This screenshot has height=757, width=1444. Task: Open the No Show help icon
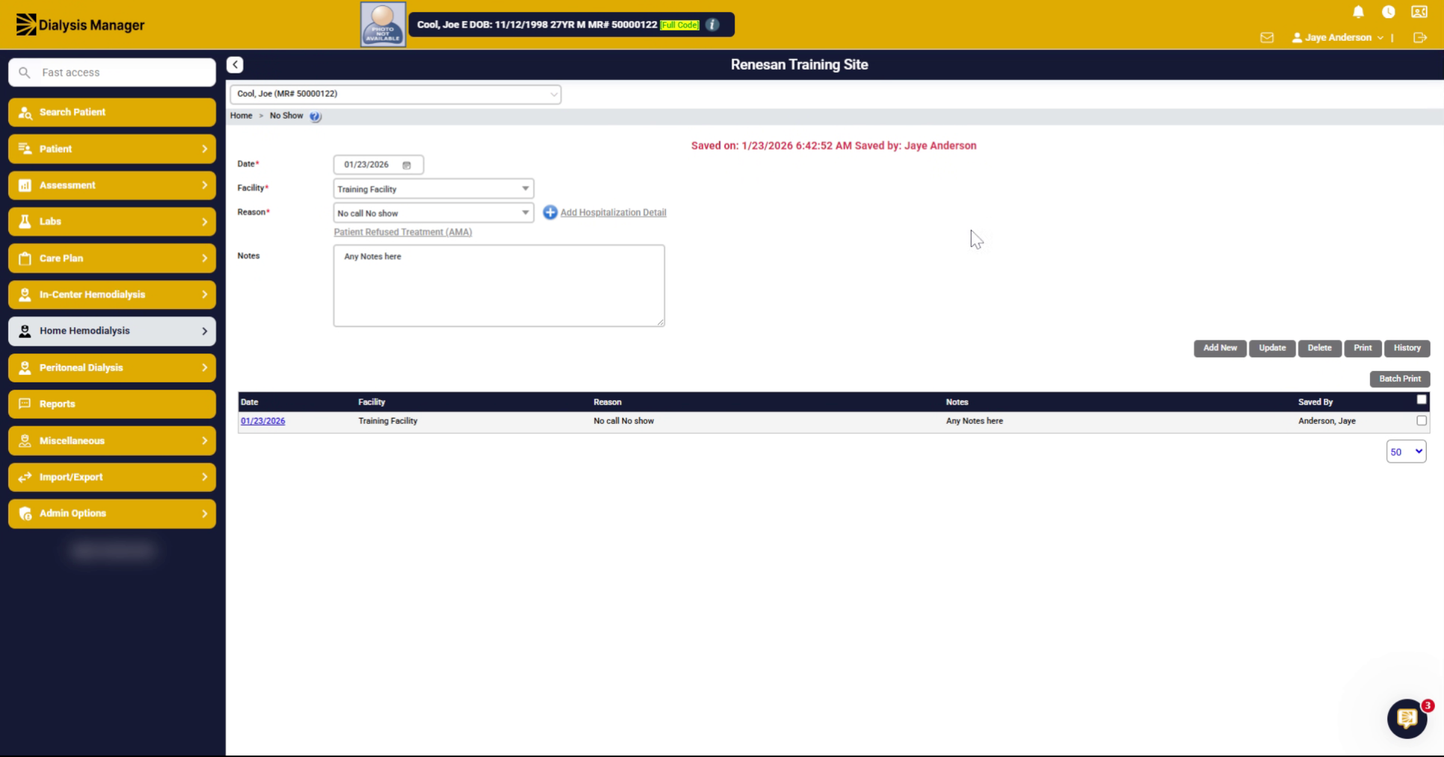click(315, 116)
